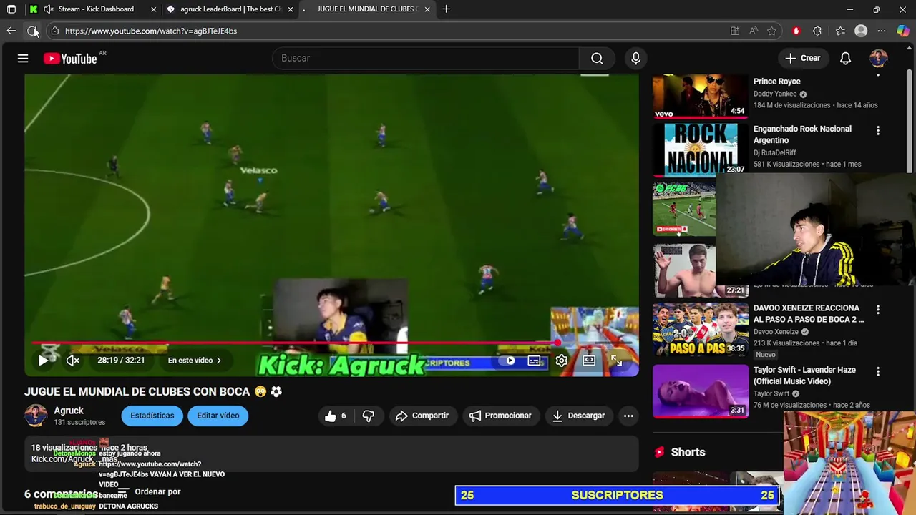Open browser profile icon
Image resolution: width=916 pixels, height=515 pixels.
(861, 31)
